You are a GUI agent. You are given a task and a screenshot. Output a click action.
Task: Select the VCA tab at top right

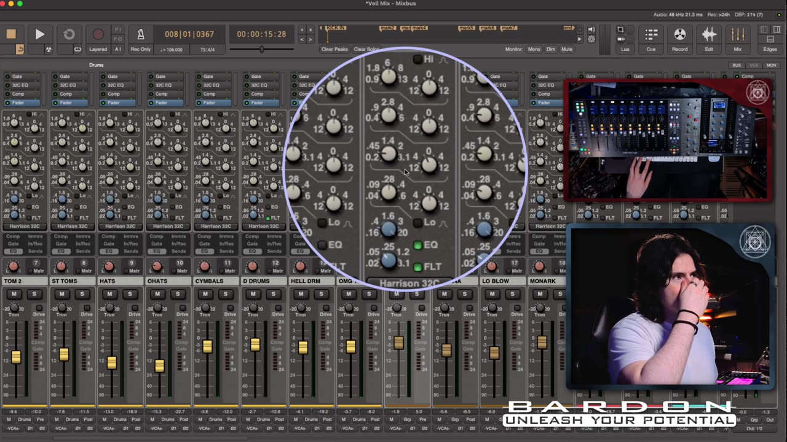[754, 65]
